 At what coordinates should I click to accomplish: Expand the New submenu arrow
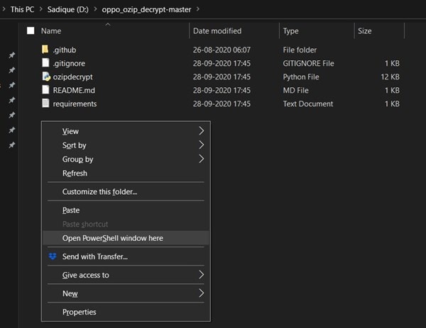(x=202, y=293)
